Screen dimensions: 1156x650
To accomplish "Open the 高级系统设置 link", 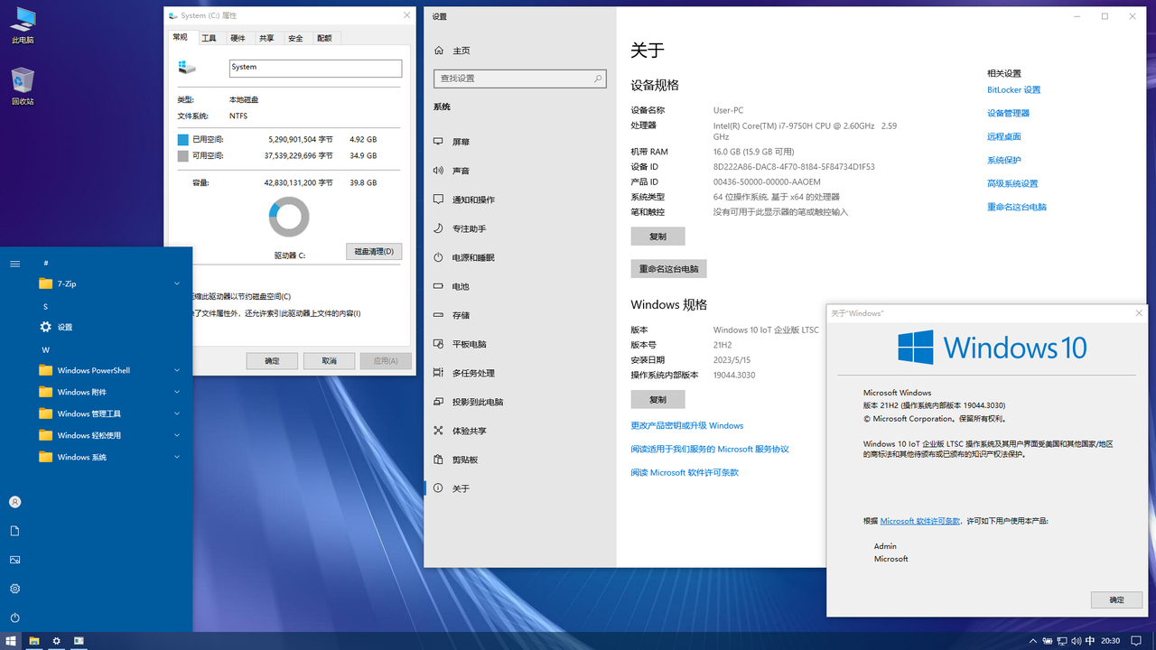I will point(1012,184).
